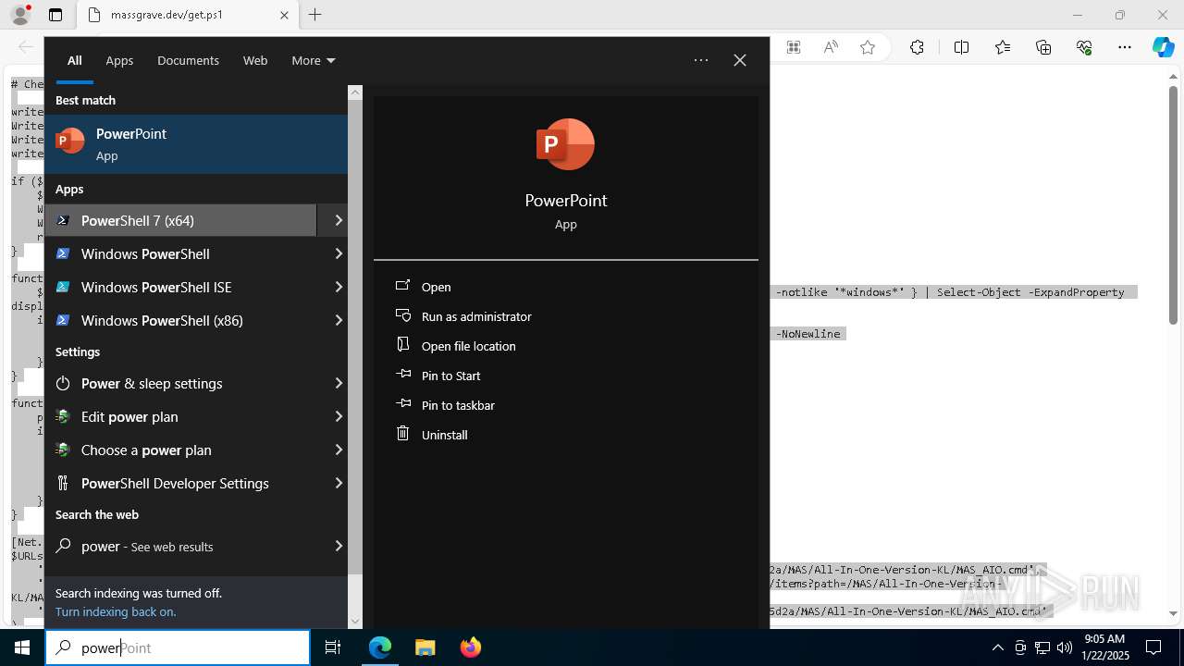Switch to the Documents search tab
Viewport: 1184px width, 666px height.
pos(188,60)
